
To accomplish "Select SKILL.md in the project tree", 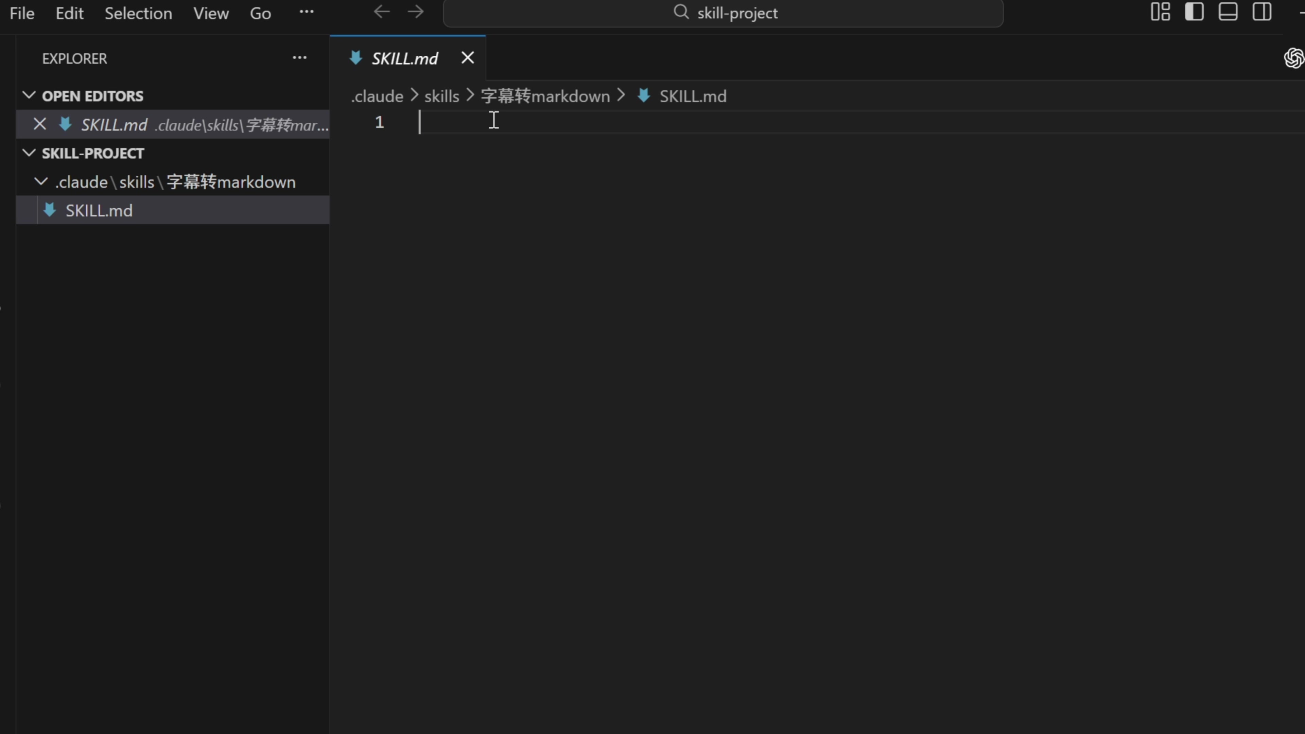I will pyautogui.click(x=99, y=211).
